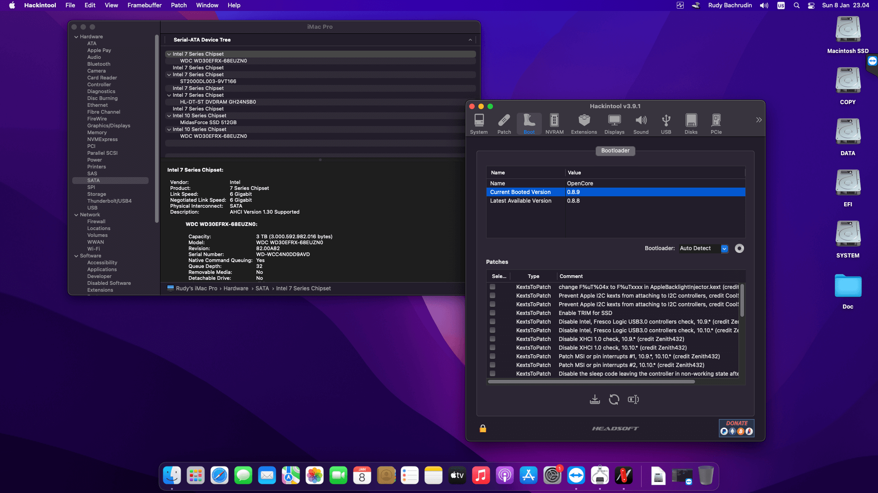Select NVMExpress in System Information sidebar

pos(102,140)
